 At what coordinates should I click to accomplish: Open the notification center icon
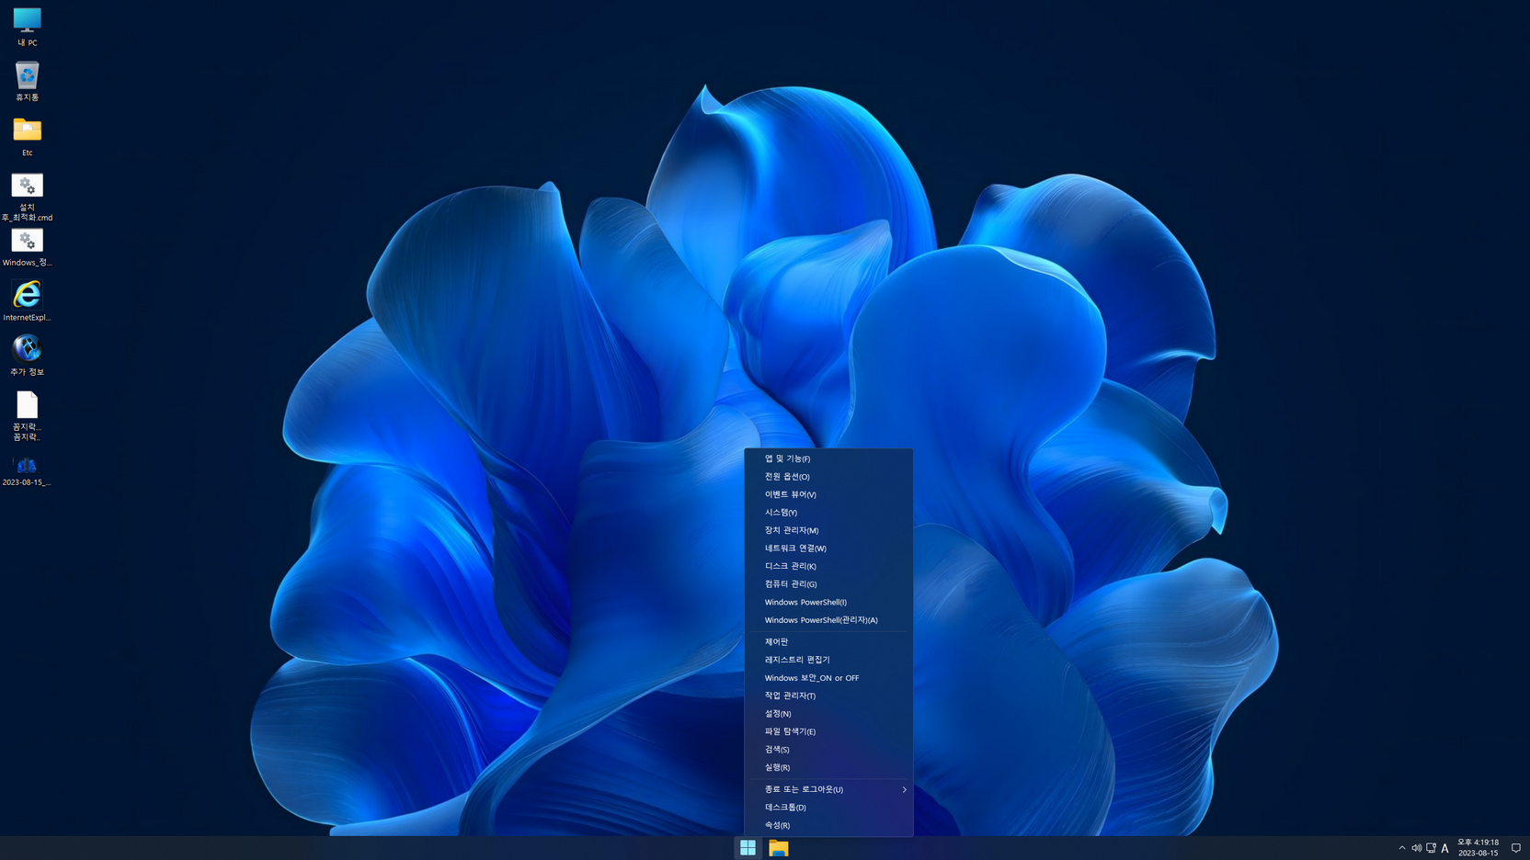click(x=1516, y=848)
